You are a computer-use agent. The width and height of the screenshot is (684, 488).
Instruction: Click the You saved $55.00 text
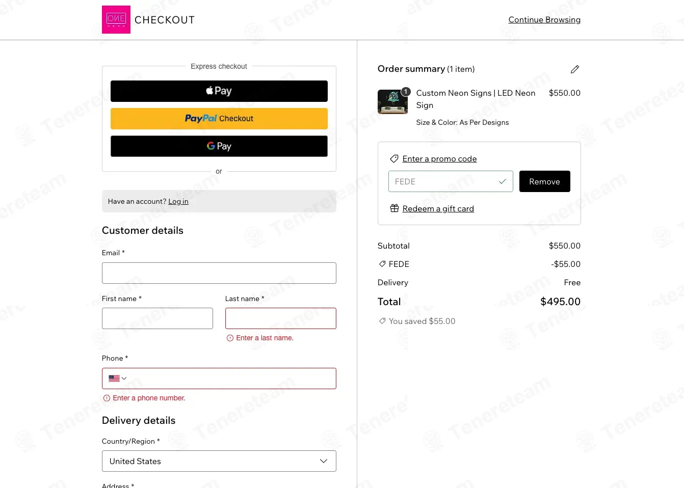422,321
